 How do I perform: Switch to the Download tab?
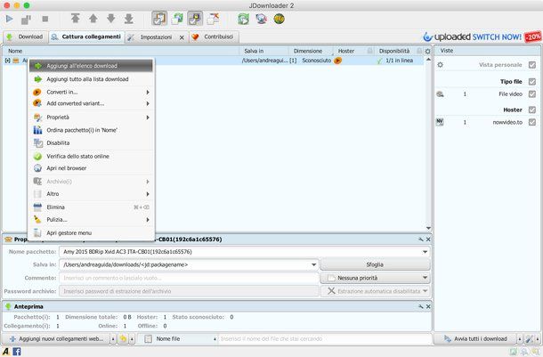(25, 37)
